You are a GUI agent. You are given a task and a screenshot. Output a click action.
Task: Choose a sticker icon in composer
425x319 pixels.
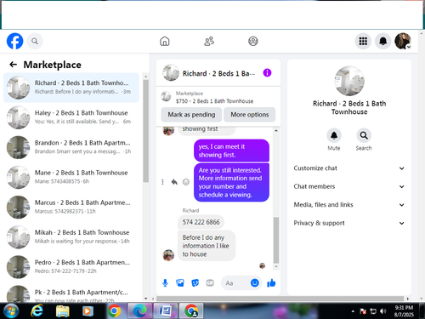(x=195, y=282)
